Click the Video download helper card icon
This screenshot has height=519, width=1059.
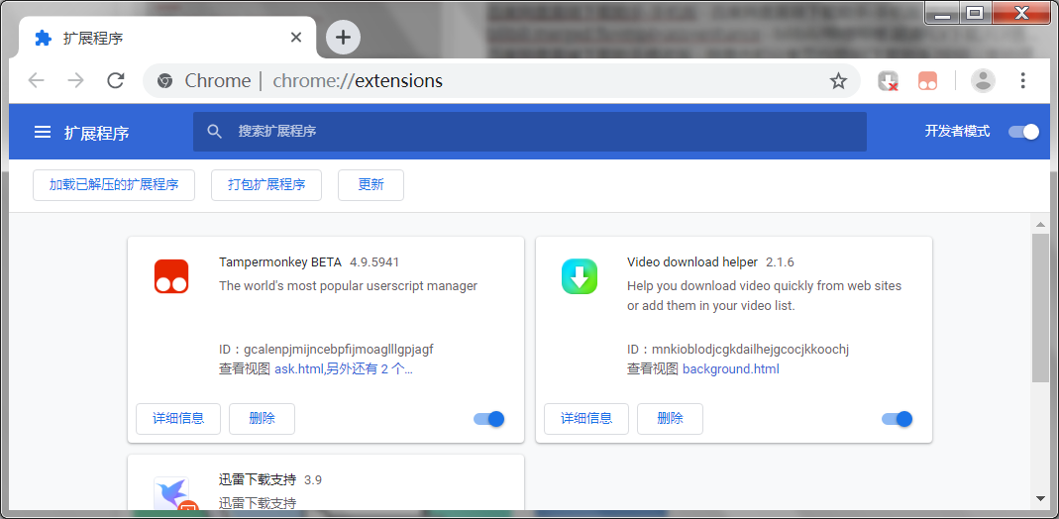(x=580, y=276)
